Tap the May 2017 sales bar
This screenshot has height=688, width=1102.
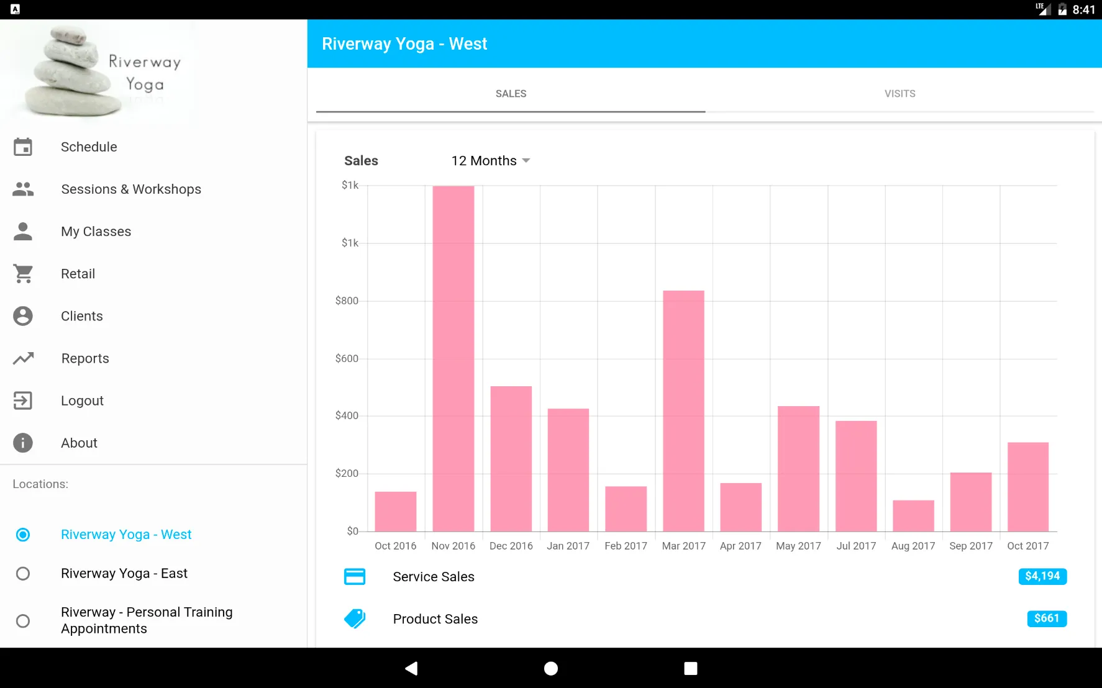coord(798,469)
